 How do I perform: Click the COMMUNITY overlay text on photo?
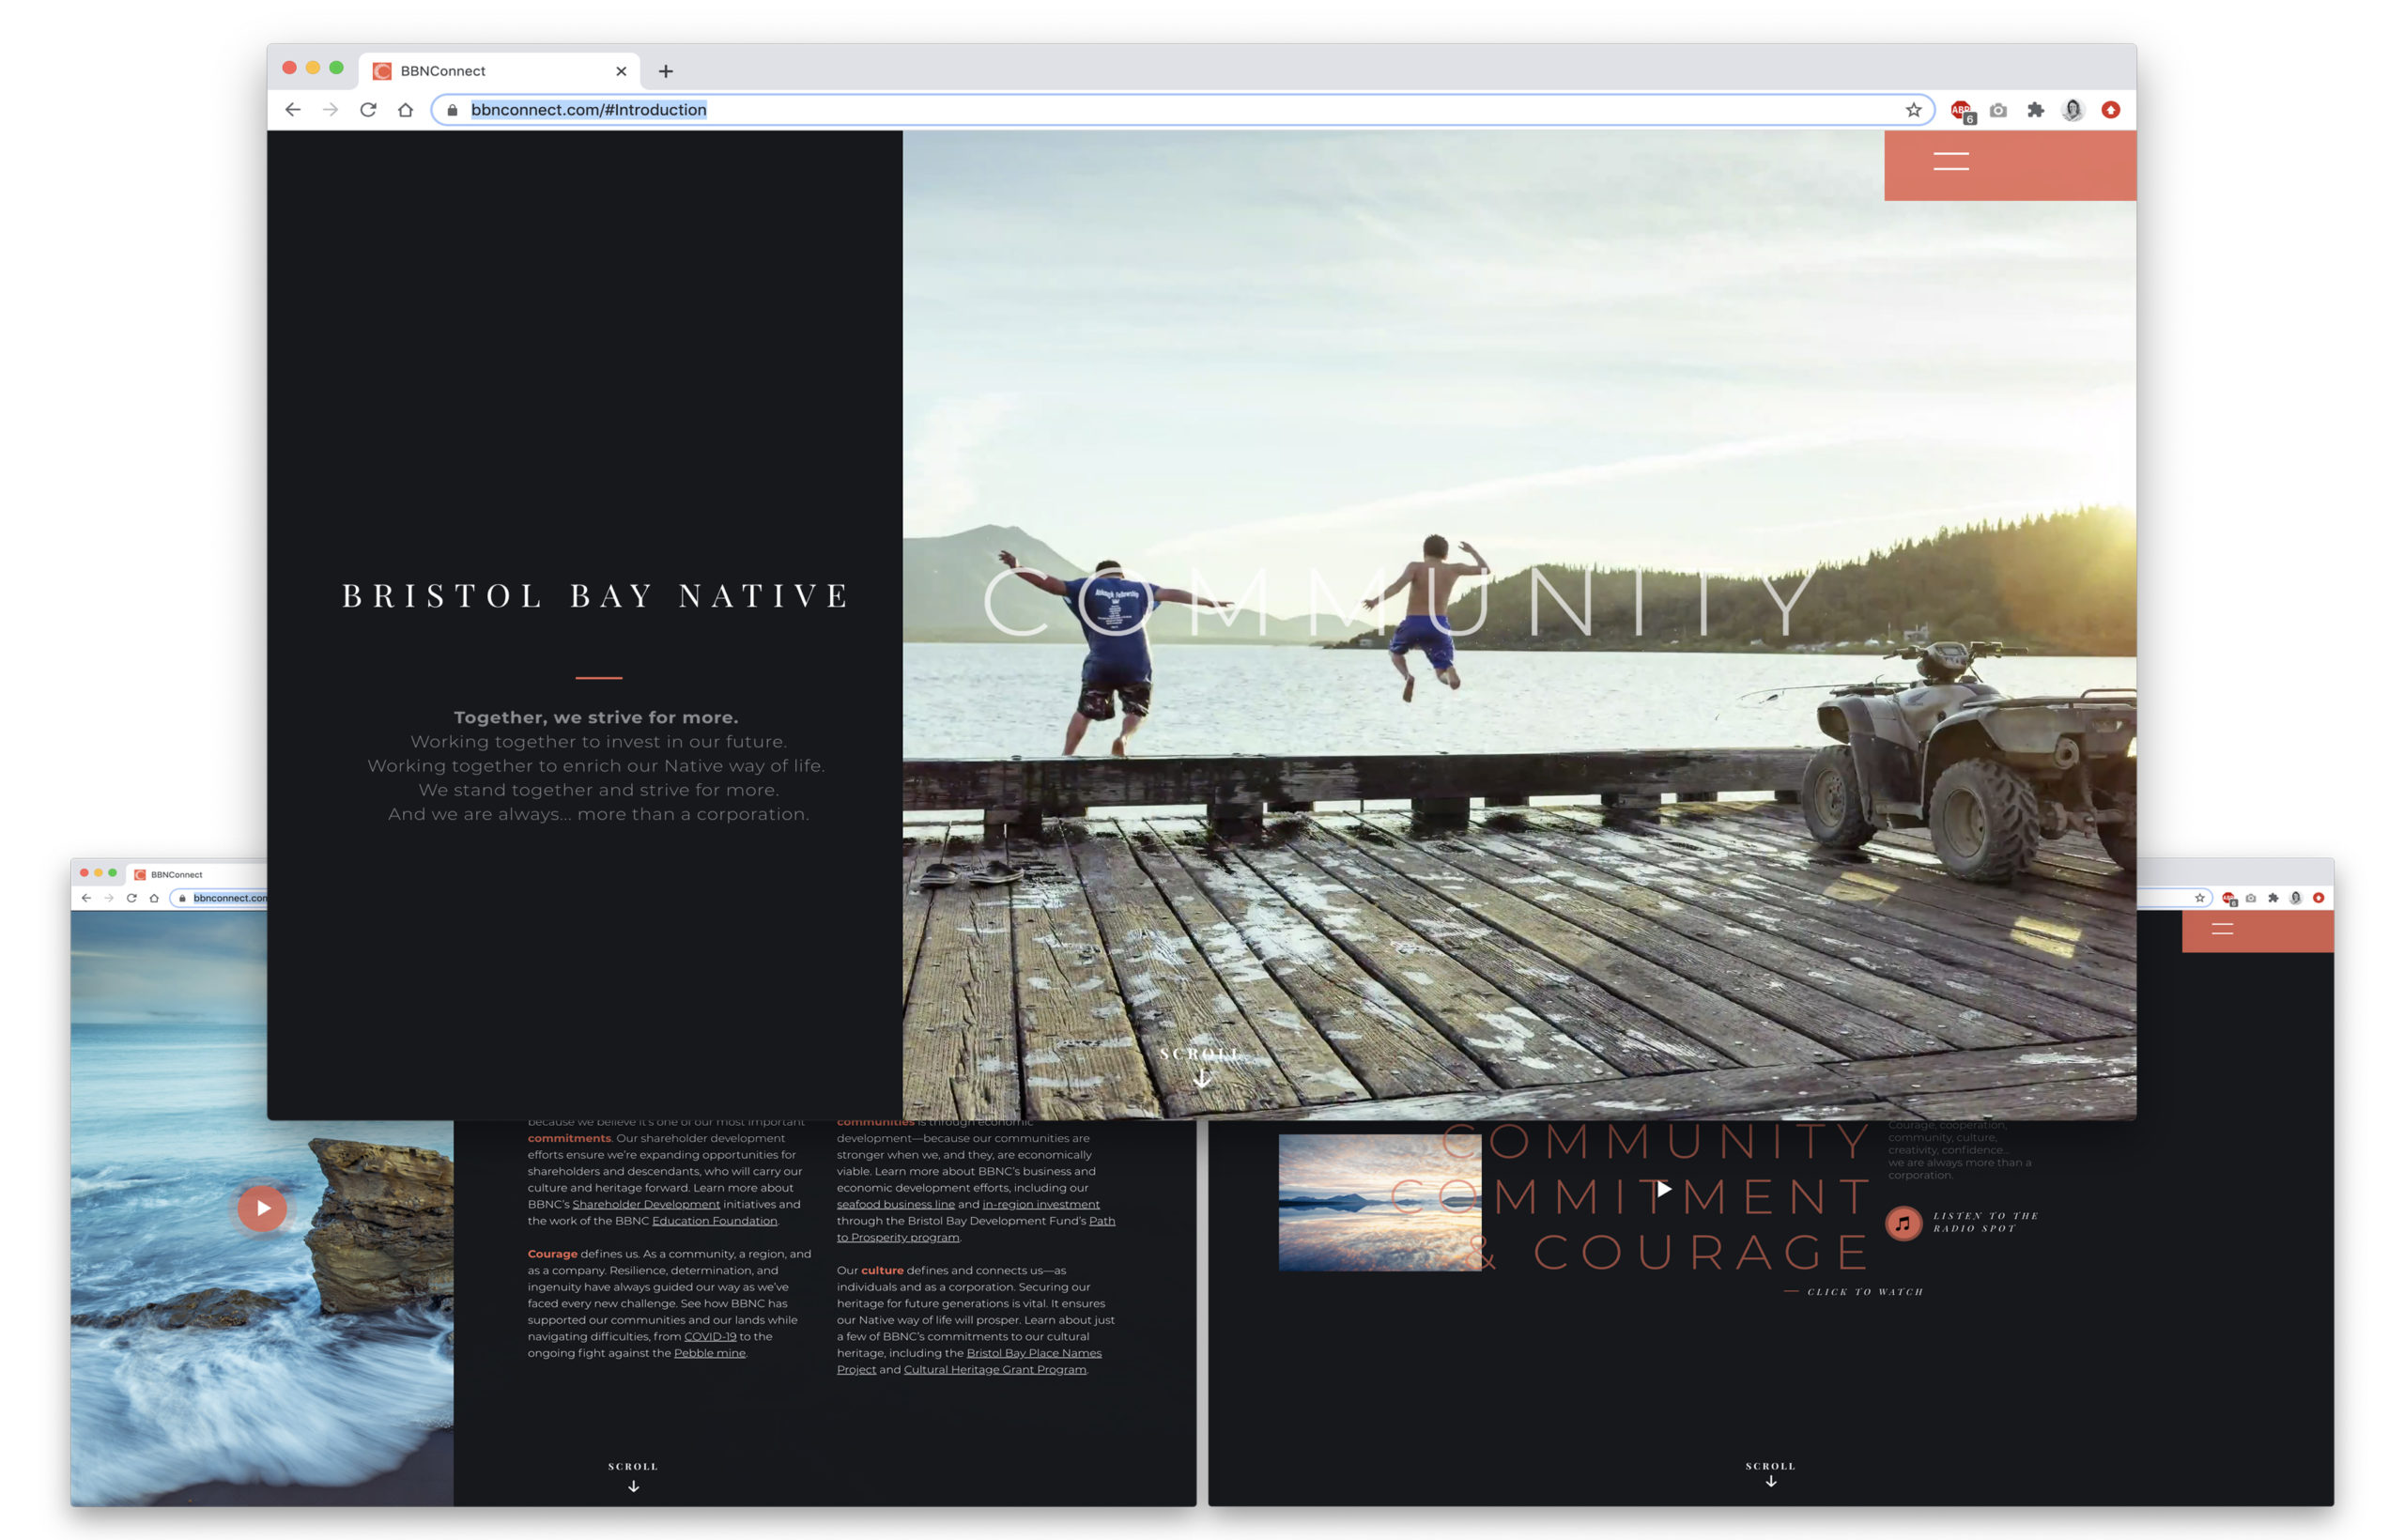tap(1400, 602)
